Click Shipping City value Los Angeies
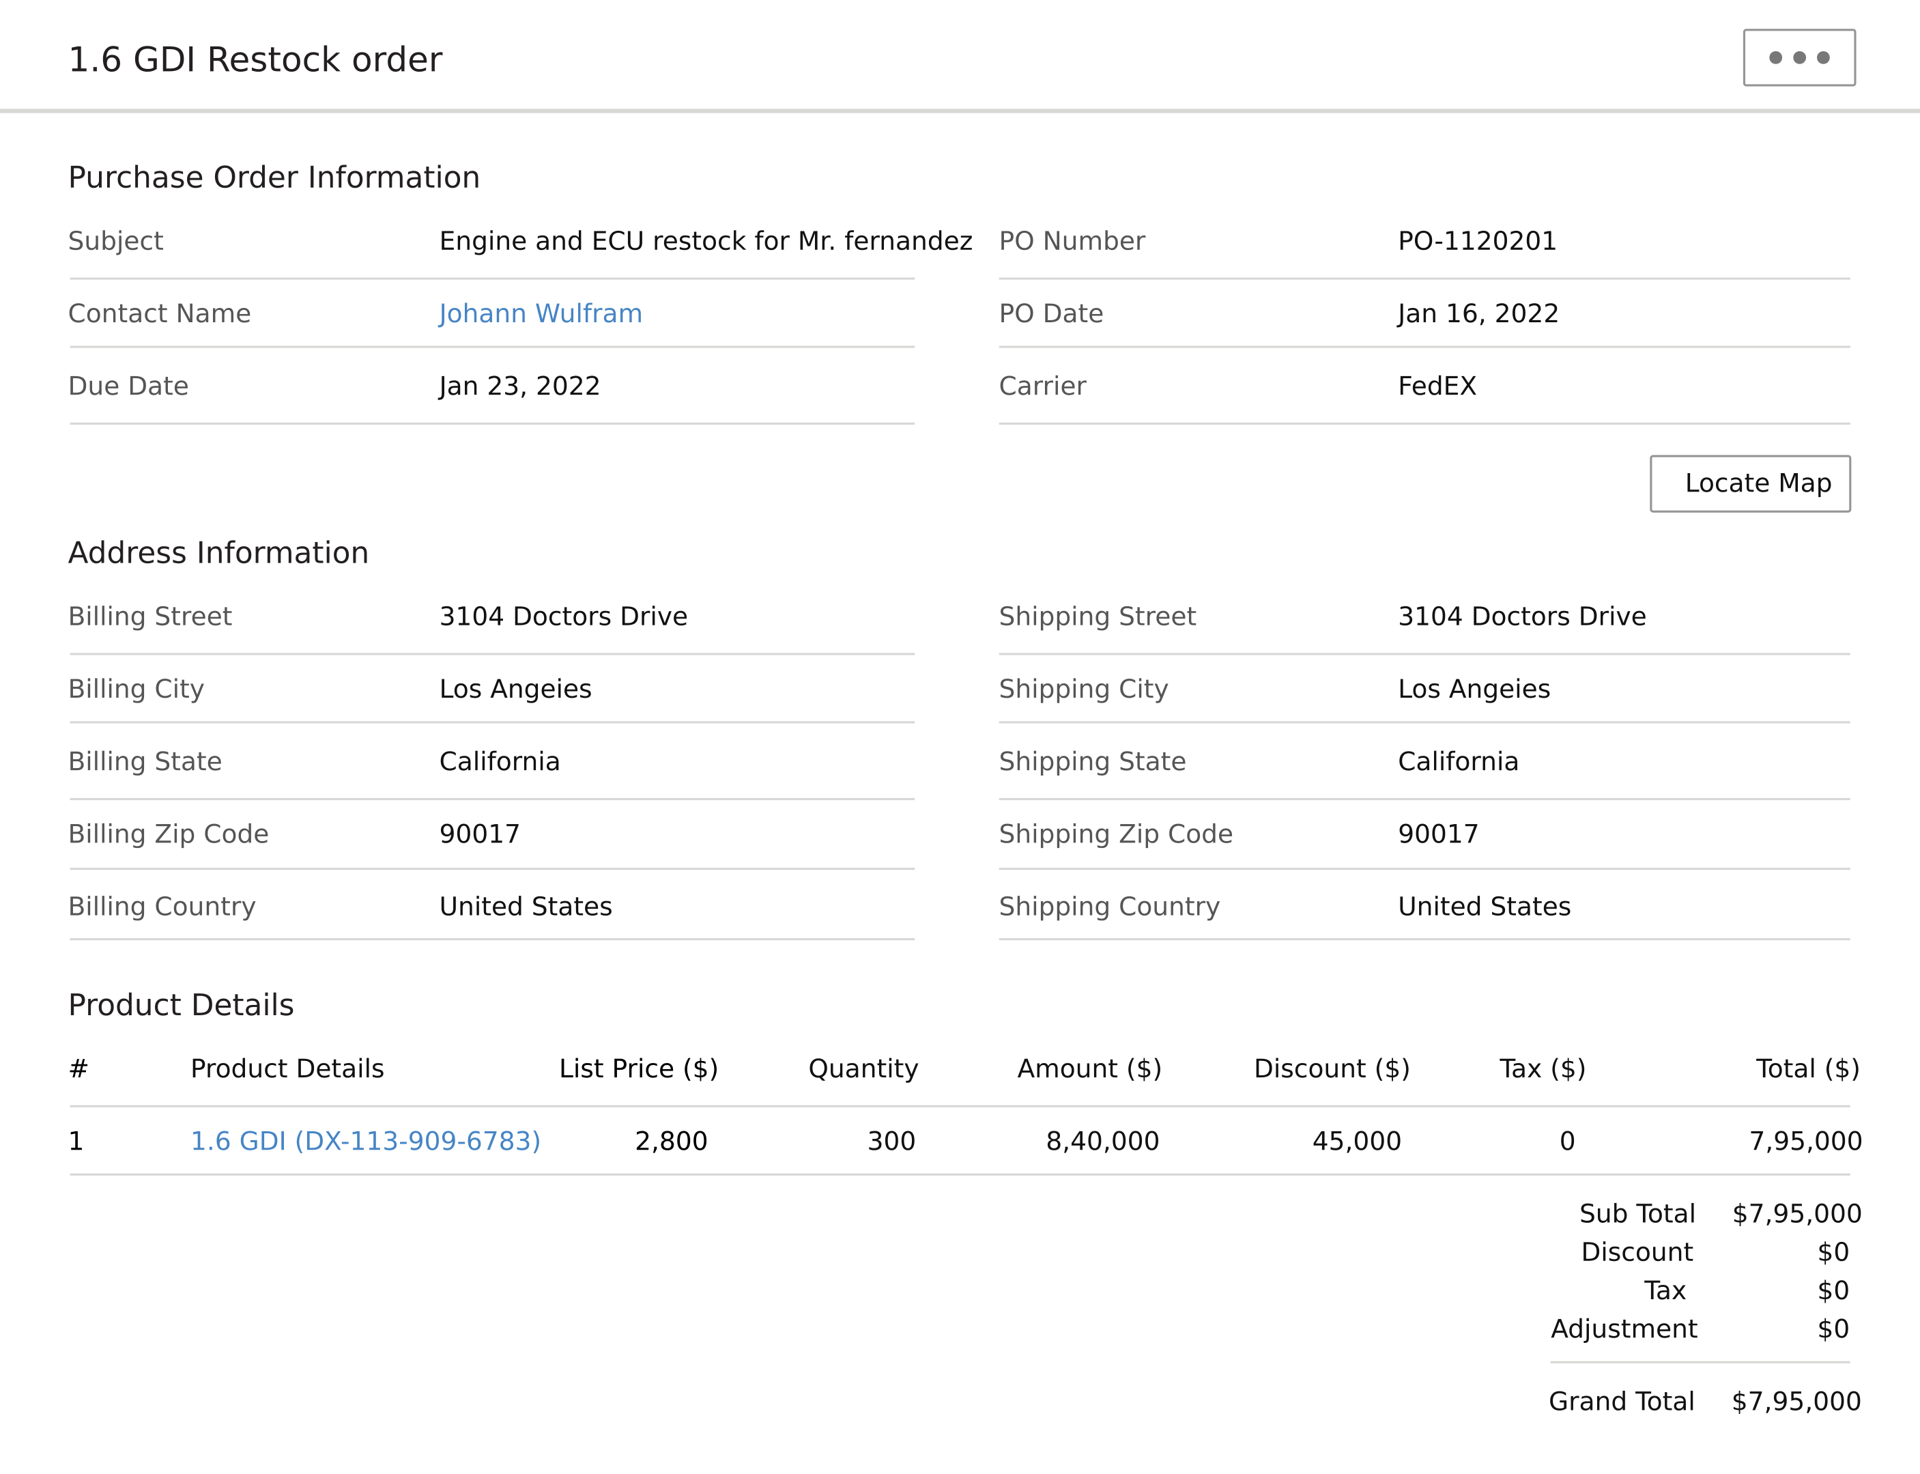The width and height of the screenshot is (1920, 1474). pyautogui.click(x=1474, y=689)
